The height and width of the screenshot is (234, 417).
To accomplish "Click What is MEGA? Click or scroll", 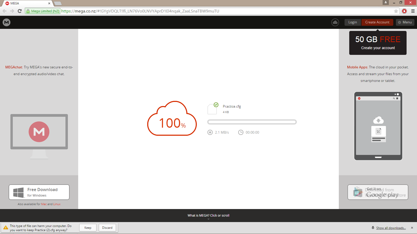I will (x=208, y=216).
